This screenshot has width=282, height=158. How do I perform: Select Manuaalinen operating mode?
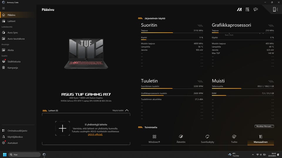[261, 139]
